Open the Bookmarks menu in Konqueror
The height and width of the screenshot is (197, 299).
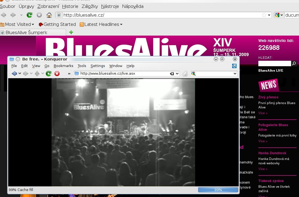(x=63, y=66)
